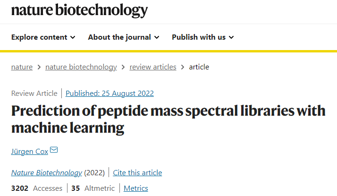Click the nature biotechnology logo
The image size is (337, 196).
coord(79,10)
